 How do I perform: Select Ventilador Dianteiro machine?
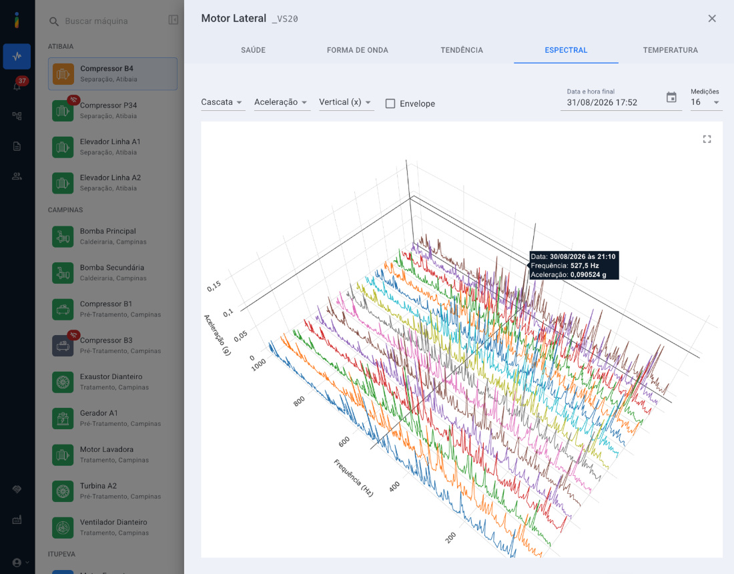112,527
